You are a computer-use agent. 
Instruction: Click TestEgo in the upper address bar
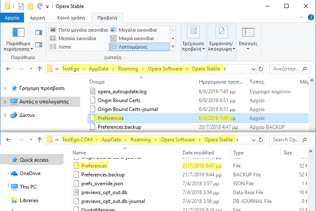(x=70, y=69)
